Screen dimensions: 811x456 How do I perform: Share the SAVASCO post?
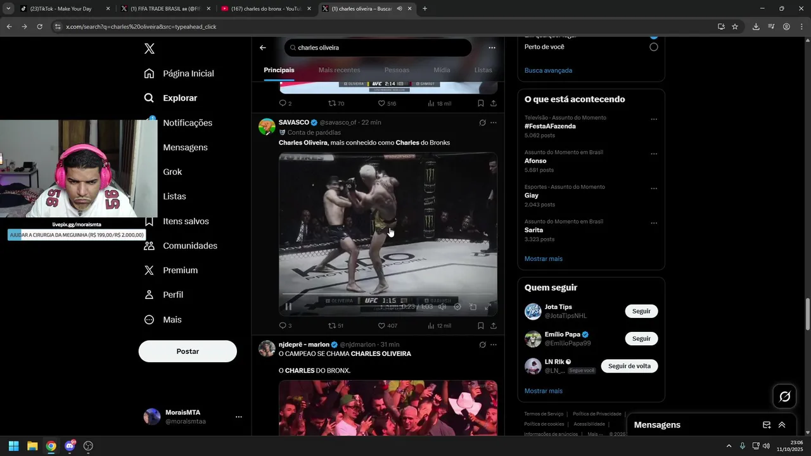click(494, 326)
